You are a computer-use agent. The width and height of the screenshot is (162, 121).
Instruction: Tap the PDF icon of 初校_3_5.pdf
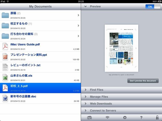5,88
